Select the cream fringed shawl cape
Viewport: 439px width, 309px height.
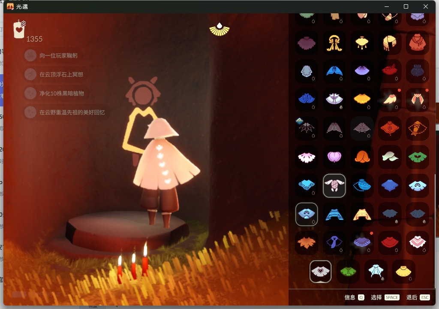[x=389, y=43]
